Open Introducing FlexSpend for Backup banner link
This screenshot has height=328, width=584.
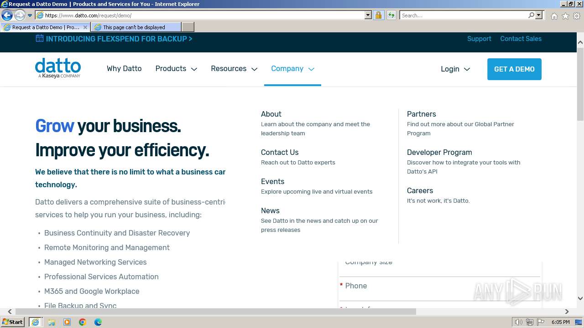[x=119, y=39]
